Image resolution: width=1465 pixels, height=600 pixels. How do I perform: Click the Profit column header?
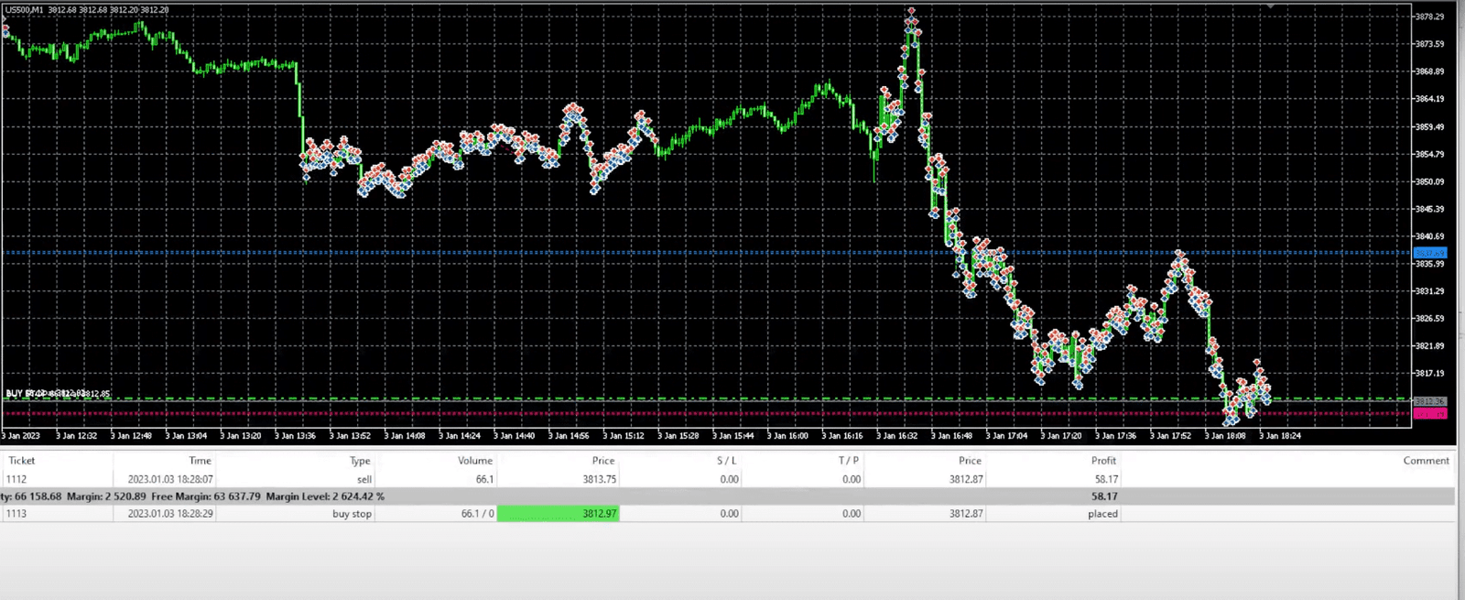(1102, 461)
